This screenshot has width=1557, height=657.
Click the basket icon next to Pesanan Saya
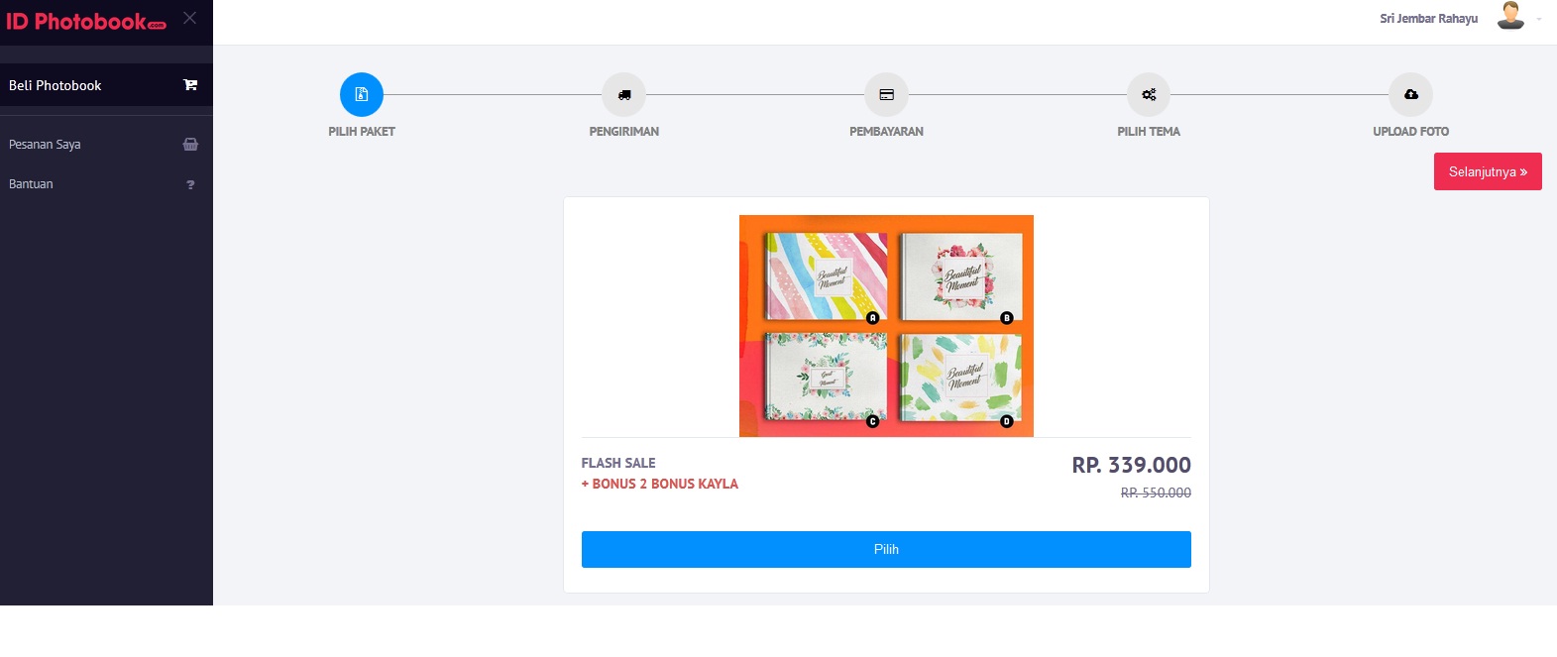(x=190, y=144)
